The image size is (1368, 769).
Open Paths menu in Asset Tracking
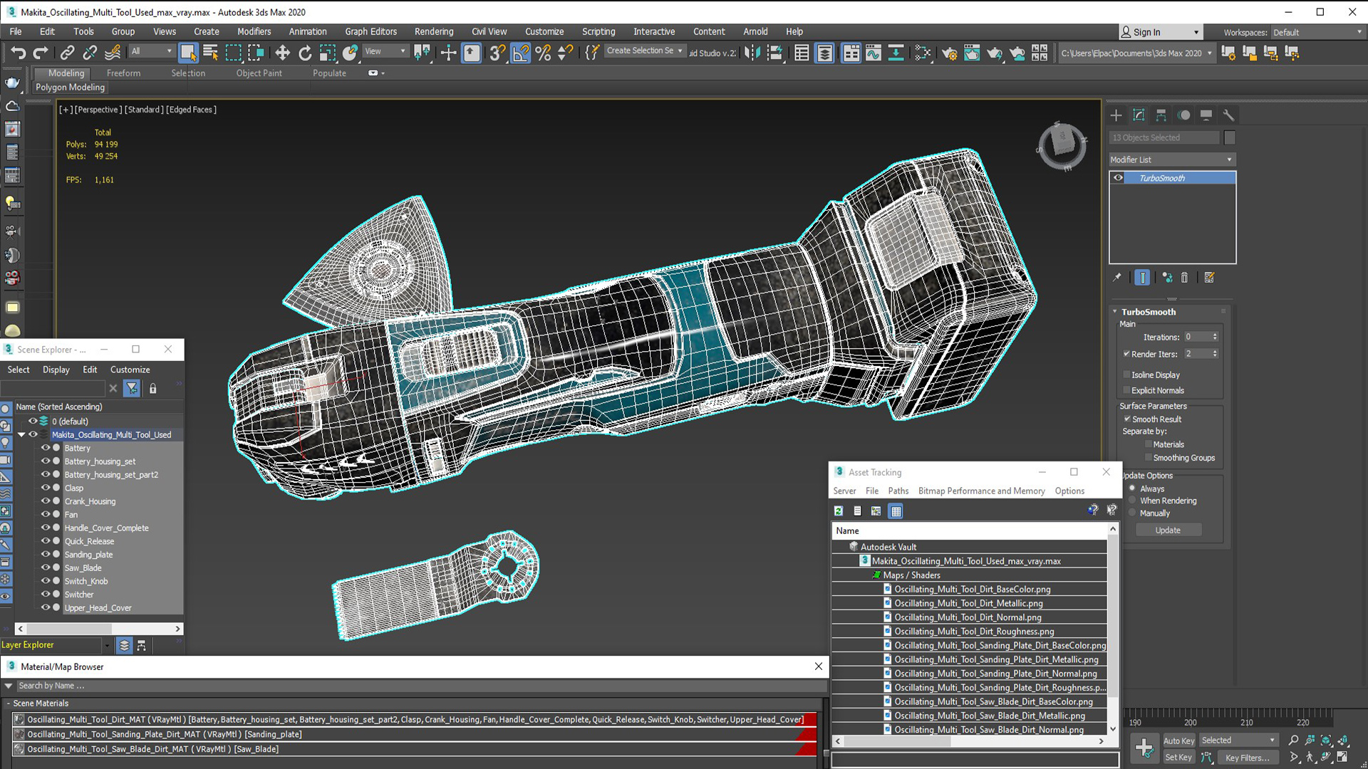pos(898,491)
